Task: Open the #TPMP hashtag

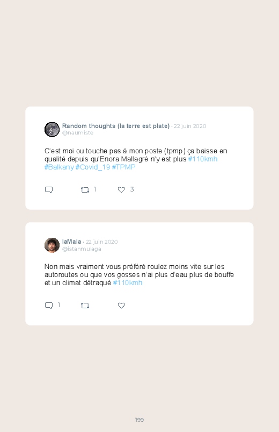Action: tap(124, 167)
